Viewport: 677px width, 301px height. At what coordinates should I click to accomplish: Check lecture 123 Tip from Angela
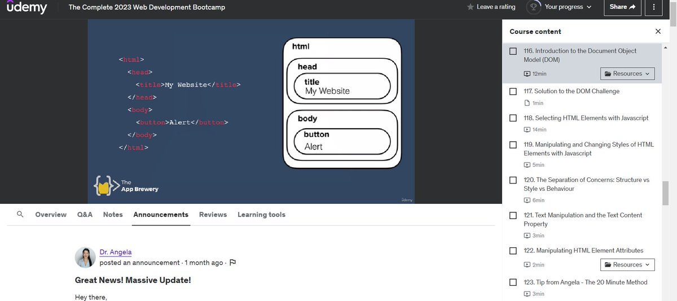513,282
